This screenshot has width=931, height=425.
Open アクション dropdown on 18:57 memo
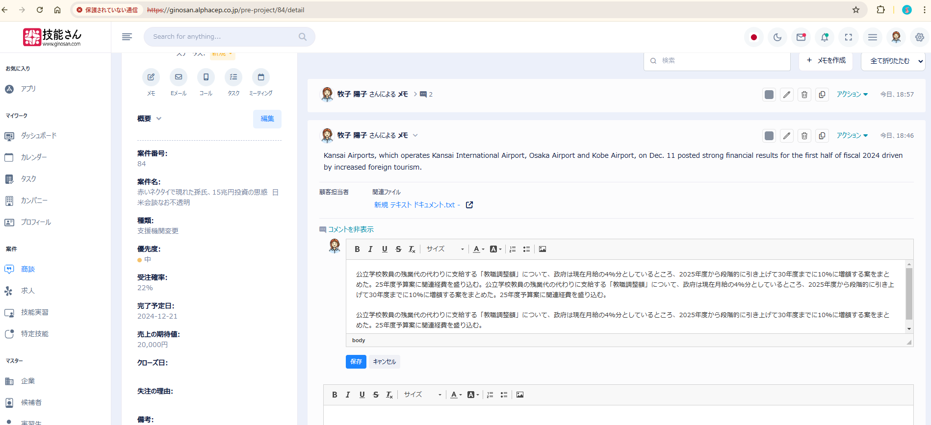(x=852, y=95)
